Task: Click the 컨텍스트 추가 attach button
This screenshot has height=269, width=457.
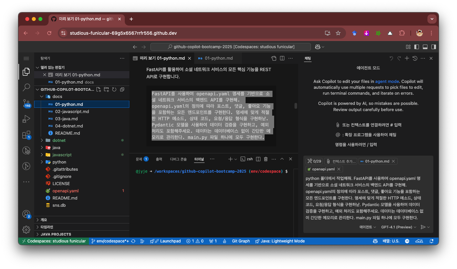Action: pos(340,161)
